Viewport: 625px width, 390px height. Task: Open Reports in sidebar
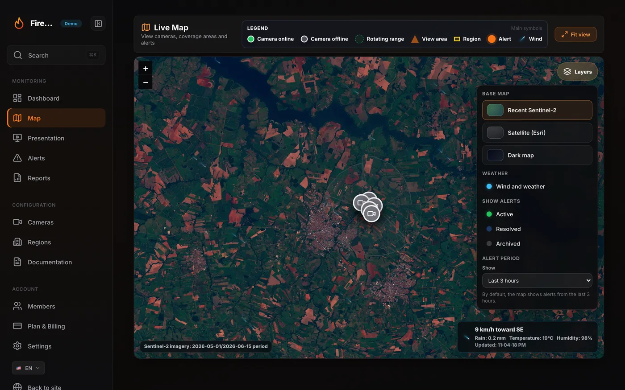click(x=56, y=178)
